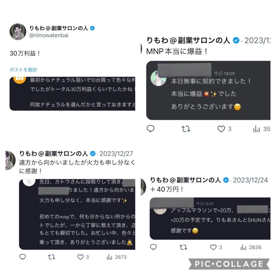Open 本日無事に契約できました embedded image
The width and height of the screenshot is (276, 276).
click(x=208, y=90)
